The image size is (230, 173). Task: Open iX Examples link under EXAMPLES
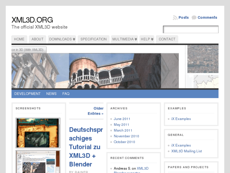click(181, 119)
